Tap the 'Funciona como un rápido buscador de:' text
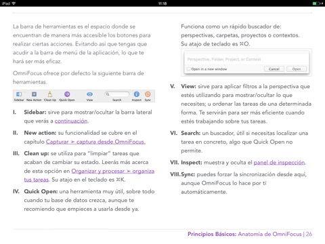325x244 pixels. [231, 26]
